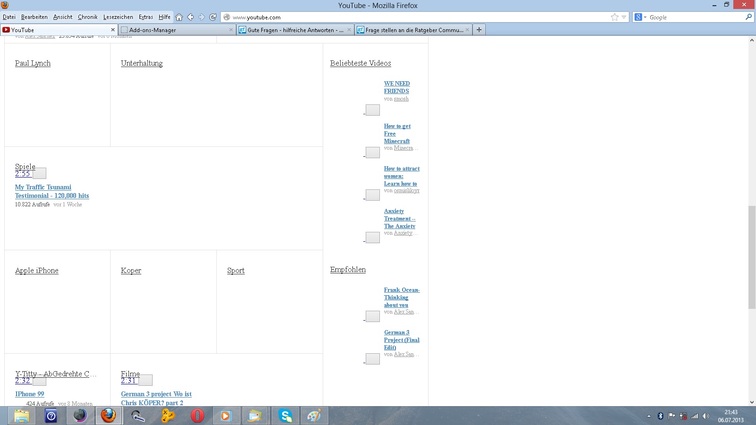Open How to get Free Minecraft video
This screenshot has width=756, height=425.
[x=397, y=134]
